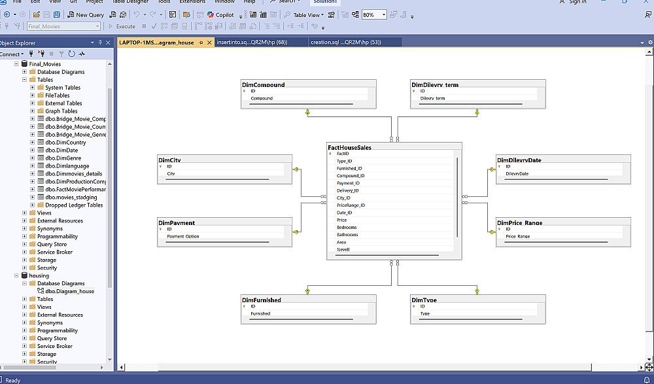Image resolution: width=654 pixels, height=384 pixels.
Task: Close the Diagram_house tab with X
Action: pos(209,43)
